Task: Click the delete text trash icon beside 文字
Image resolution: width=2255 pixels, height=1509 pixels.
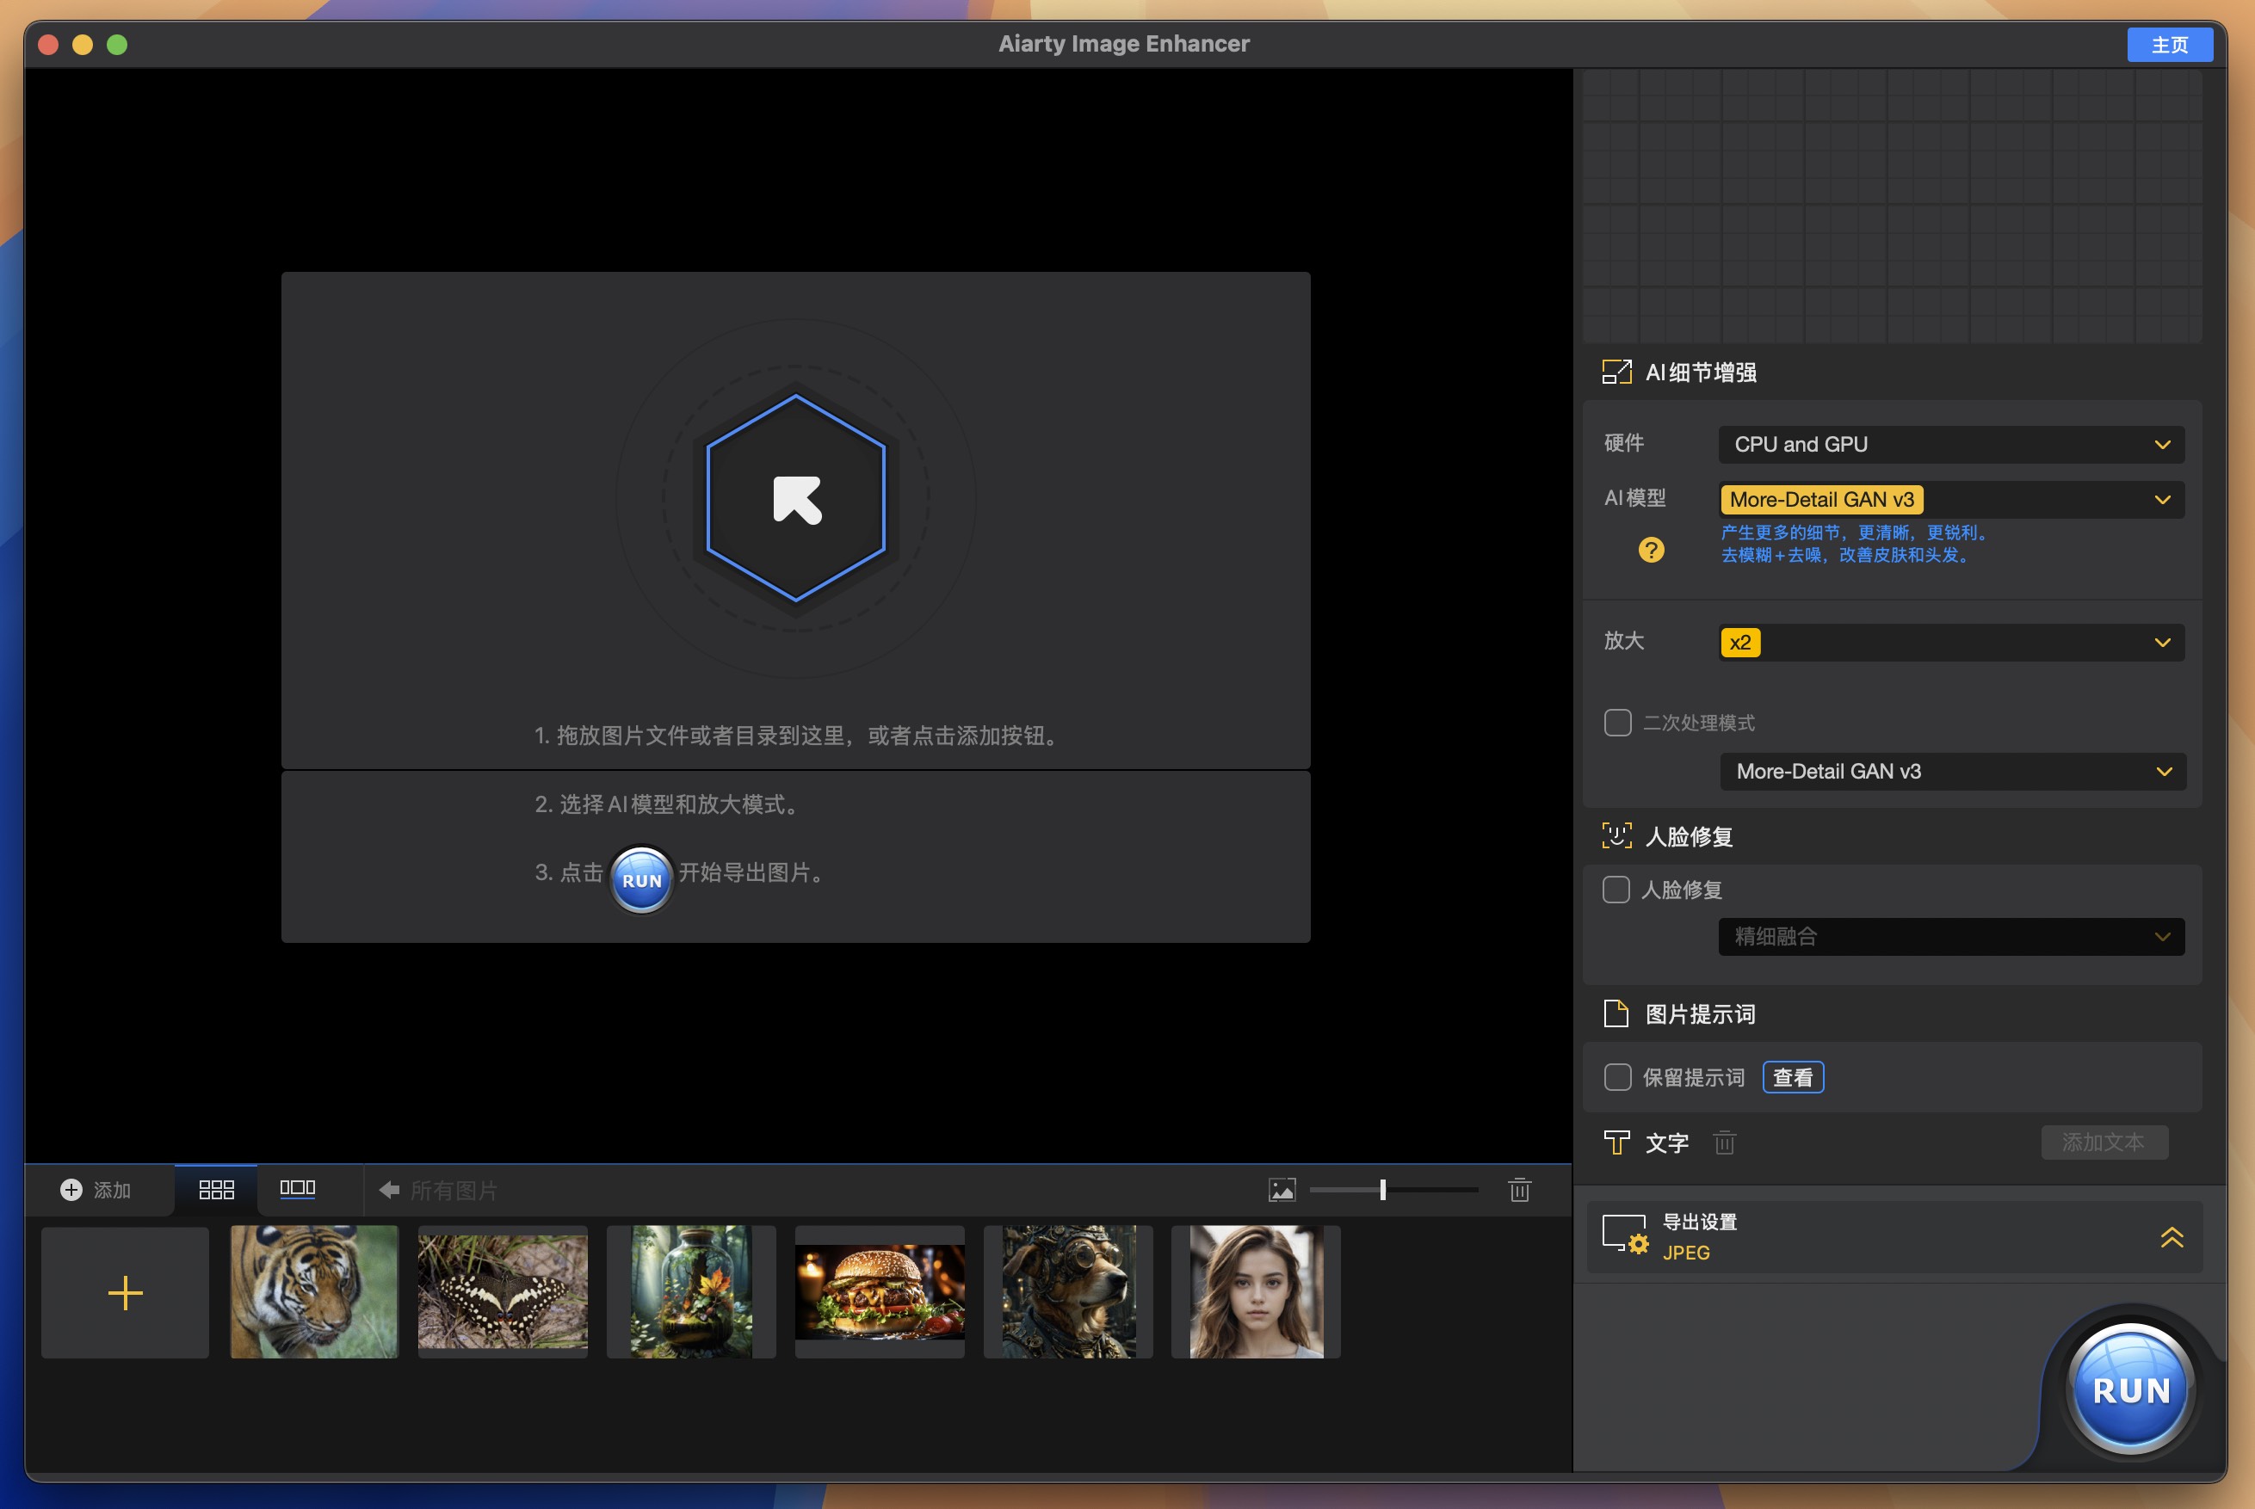Action: [x=1725, y=1143]
